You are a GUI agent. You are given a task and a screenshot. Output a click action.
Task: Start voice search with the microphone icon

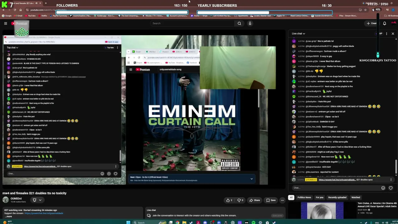tap(250, 23)
